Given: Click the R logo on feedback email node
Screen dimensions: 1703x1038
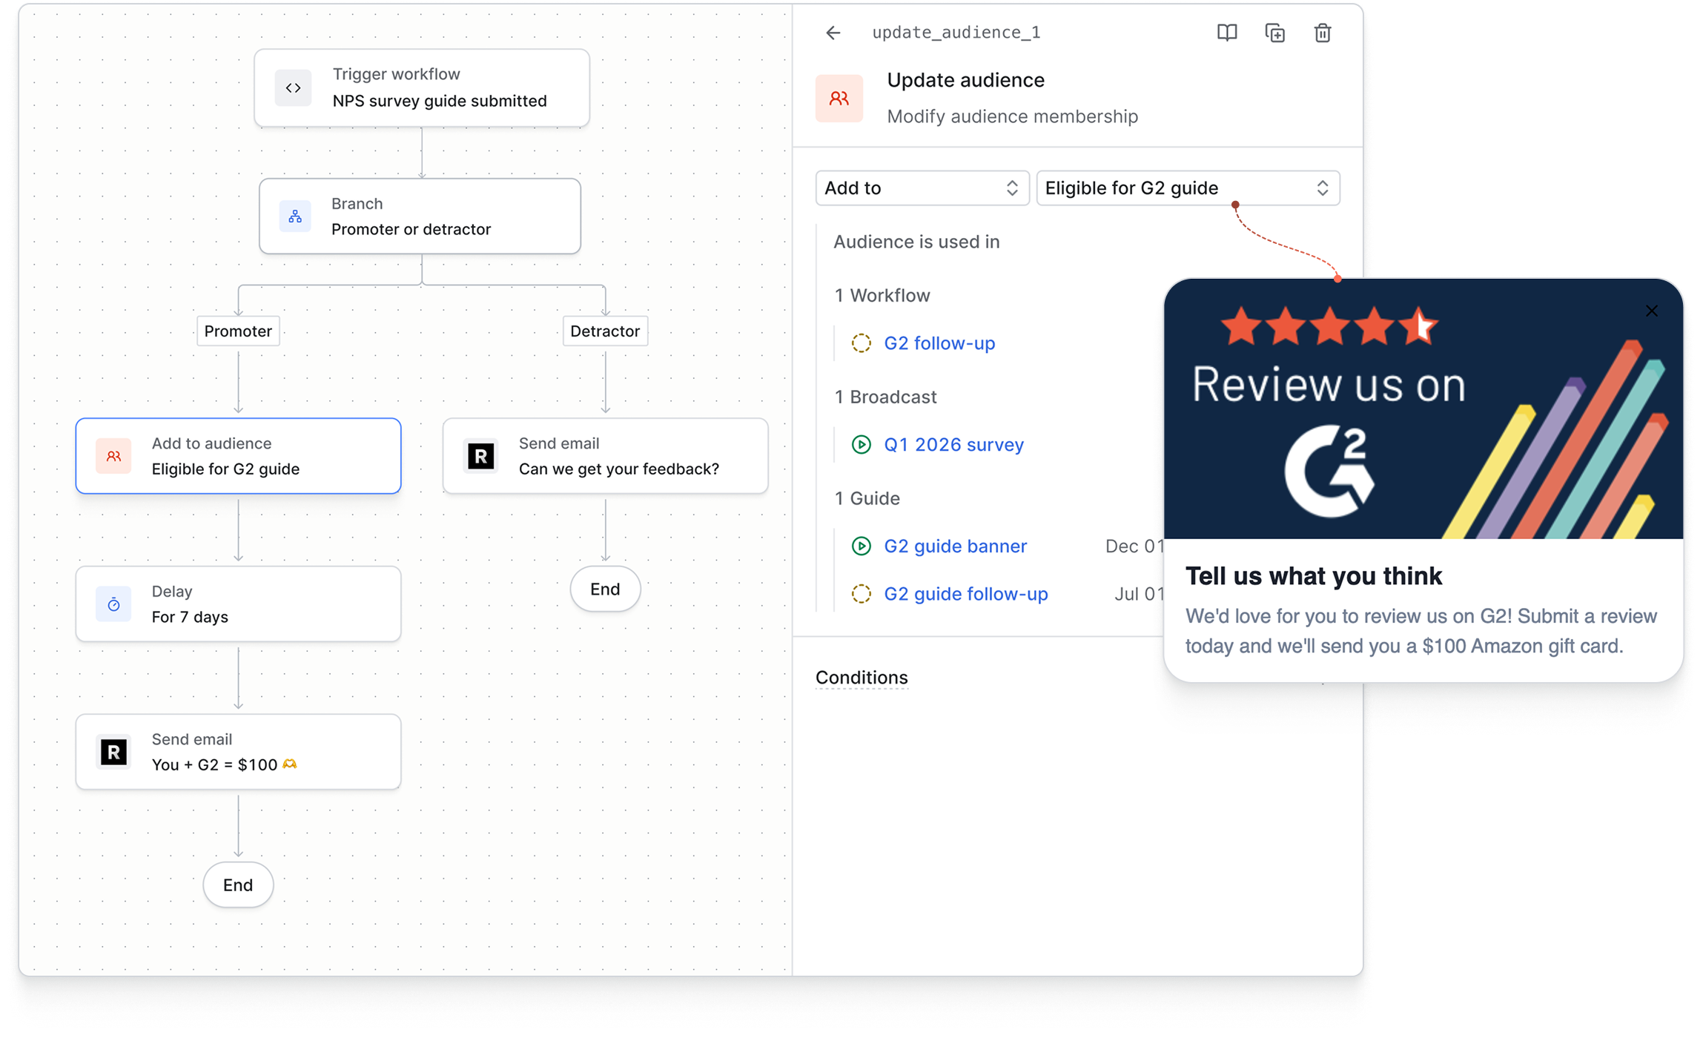Looking at the screenshot, I should (481, 456).
